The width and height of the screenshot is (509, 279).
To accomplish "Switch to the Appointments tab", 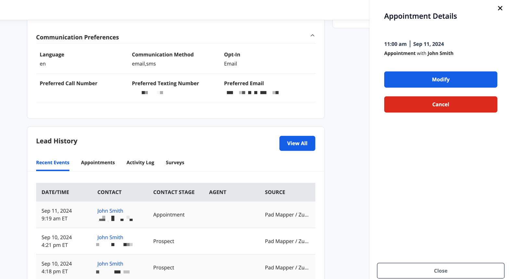I will click(x=98, y=162).
